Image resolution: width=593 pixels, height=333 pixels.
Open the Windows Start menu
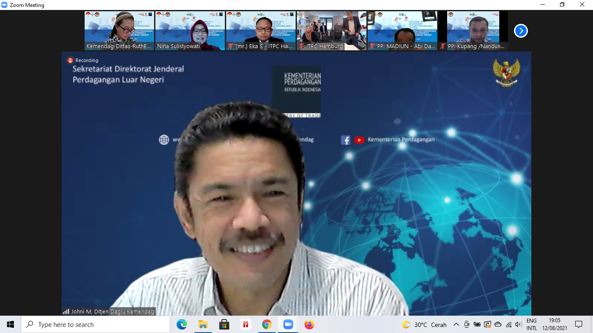(x=10, y=324)
